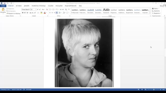166x93 pixels.
Task: Apply the Обычный style
Action: coord(75,11)
